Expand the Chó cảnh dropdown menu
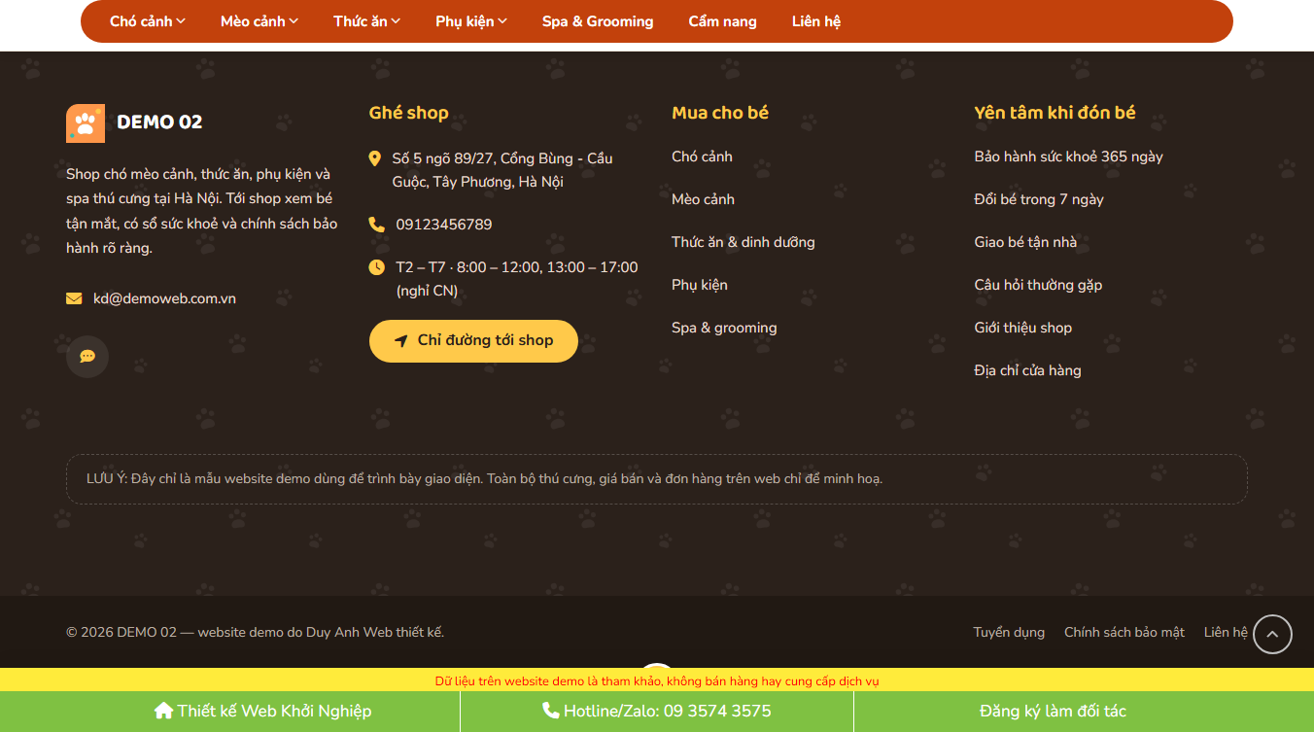Screen dimensions: 1314x732 [147, 21]
